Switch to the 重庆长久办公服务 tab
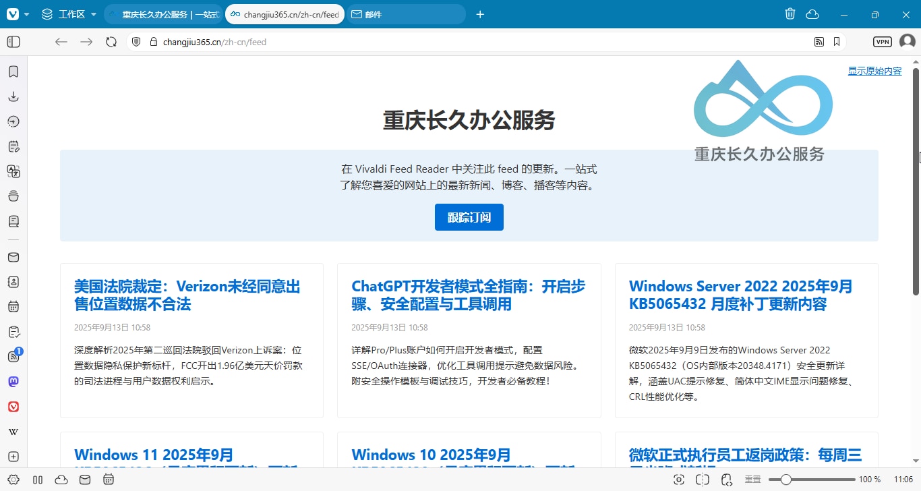This screenshot has width=921, height=491. pos(162,14)
